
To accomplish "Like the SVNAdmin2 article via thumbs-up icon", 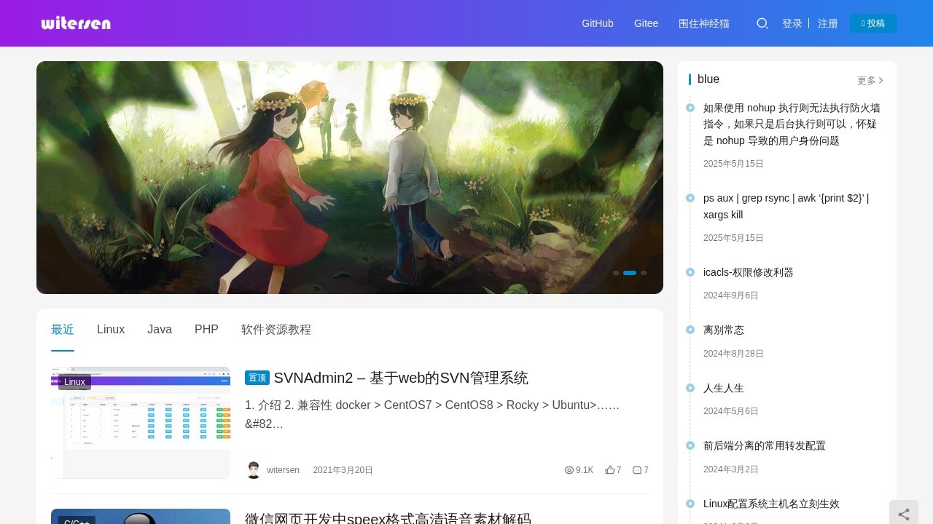I will click(611, 470).
